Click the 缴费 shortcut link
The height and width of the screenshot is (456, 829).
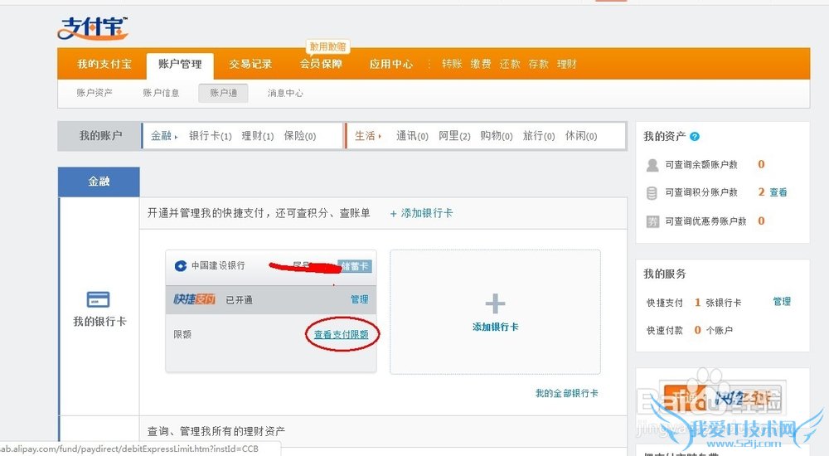(x=481, y=64)
